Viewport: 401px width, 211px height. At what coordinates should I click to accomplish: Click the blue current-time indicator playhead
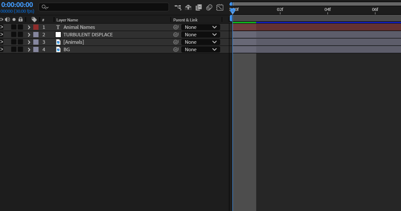click(x=232, y=11)
